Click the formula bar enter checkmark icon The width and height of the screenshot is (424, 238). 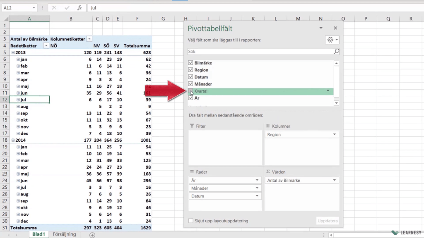pyautogui.click(x=67, y=8)
